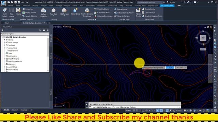Viewport: 218px width, 122px height.
Task: Add a new layout with plus button
Action: [x=31, y=110]
